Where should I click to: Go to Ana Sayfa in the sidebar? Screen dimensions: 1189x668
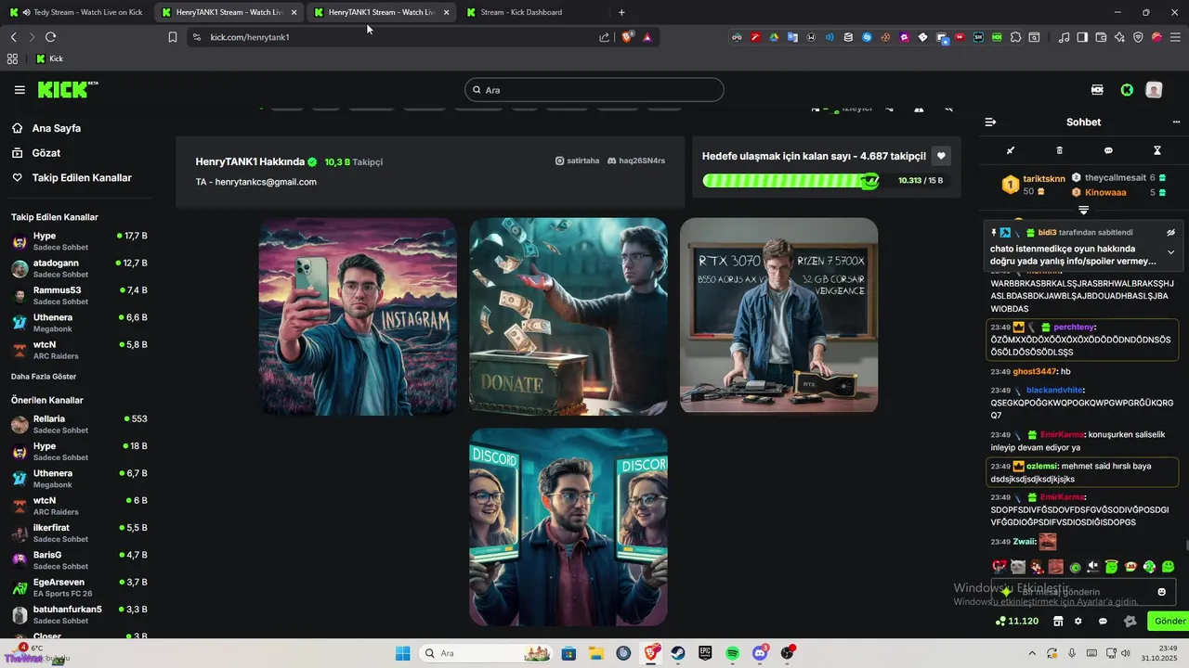(57, 128)
